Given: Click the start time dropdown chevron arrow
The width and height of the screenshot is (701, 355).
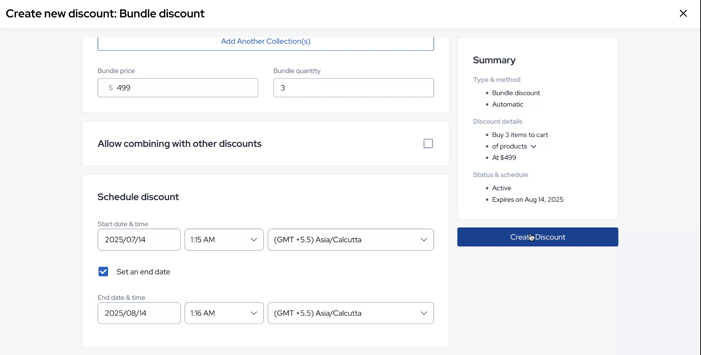Looking at the screenshot, I should [x=254, y=240].
